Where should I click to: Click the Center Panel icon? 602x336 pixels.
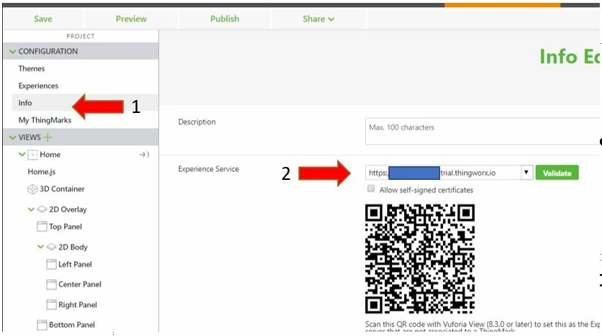click(x=51, y=284)
